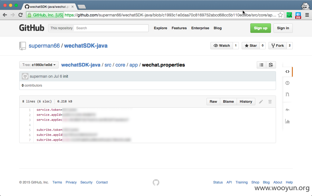Click the pencil edit file icon
Image resolution: width=312 pixels, height=196 pixels.
pos(261,102)
